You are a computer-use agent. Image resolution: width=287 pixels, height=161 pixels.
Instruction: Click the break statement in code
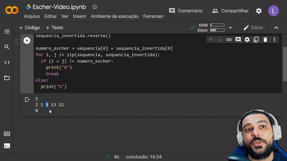[x=52, y=74]
